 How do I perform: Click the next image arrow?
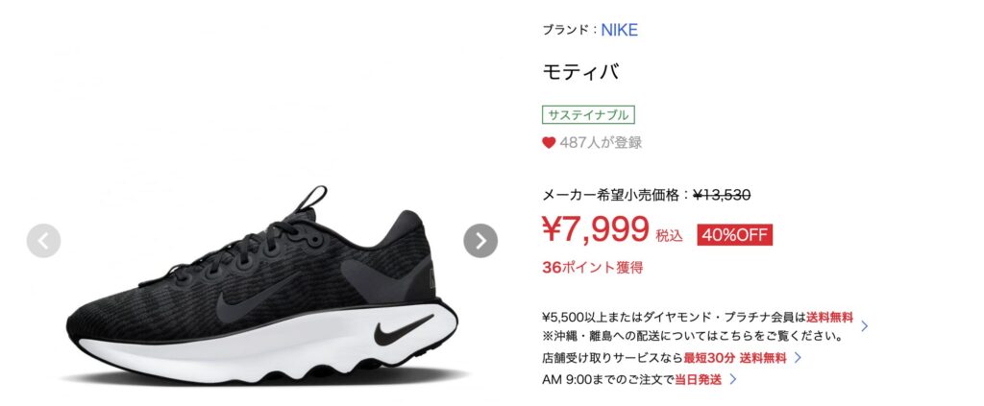point(480,241)
